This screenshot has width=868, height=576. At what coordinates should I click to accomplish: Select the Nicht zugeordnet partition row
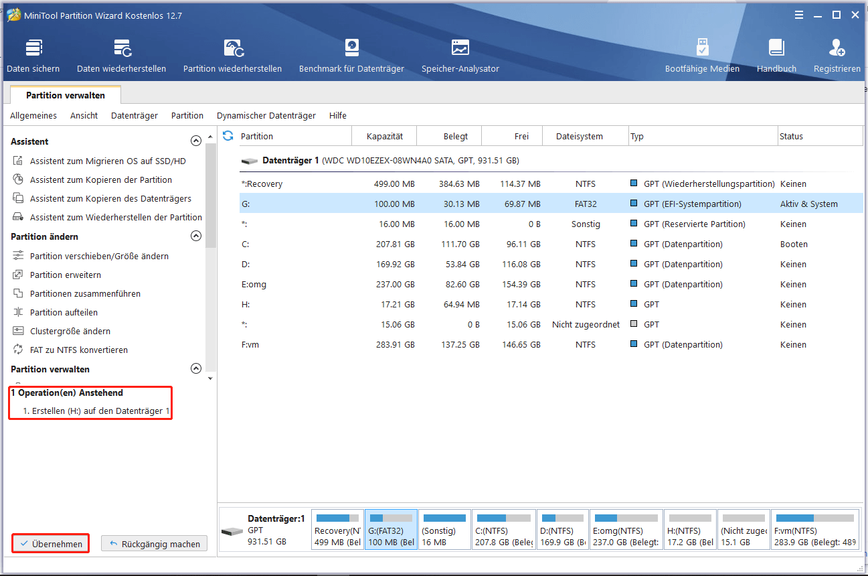point(551,325)
